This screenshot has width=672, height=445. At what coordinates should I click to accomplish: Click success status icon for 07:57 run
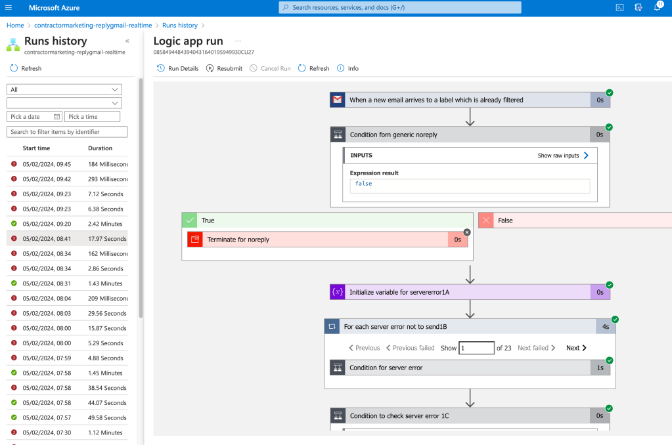point(14,417)
